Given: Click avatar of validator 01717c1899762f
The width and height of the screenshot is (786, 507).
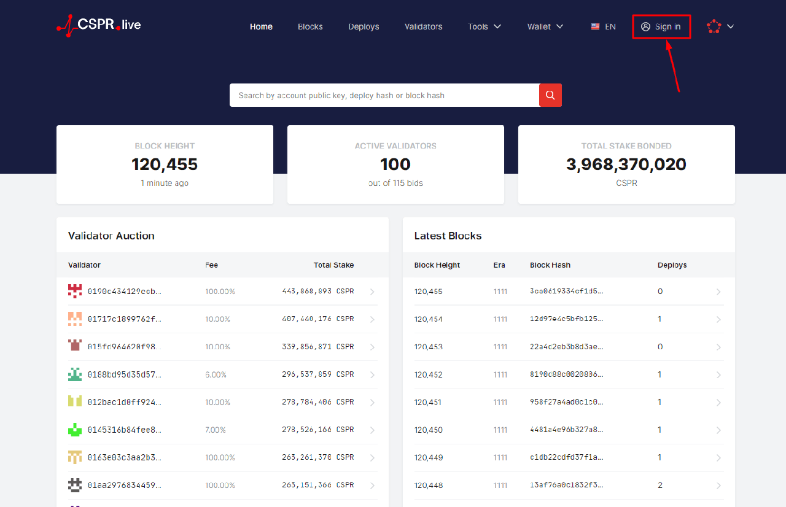Looking at the screenshot, I should pos(75,319).
